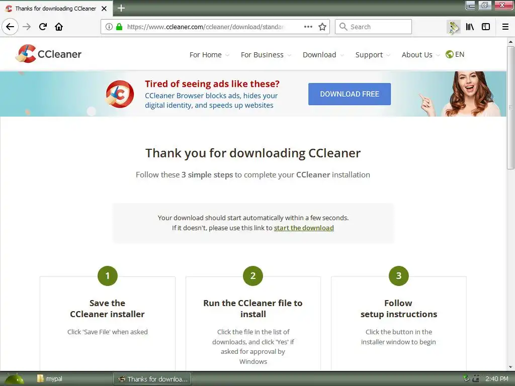Open the hamburger application menu

point(505,27)
